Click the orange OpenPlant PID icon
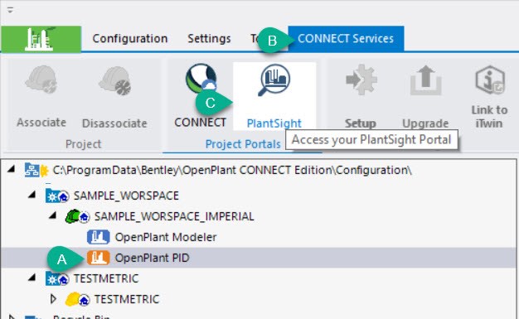 pos(99,258)
